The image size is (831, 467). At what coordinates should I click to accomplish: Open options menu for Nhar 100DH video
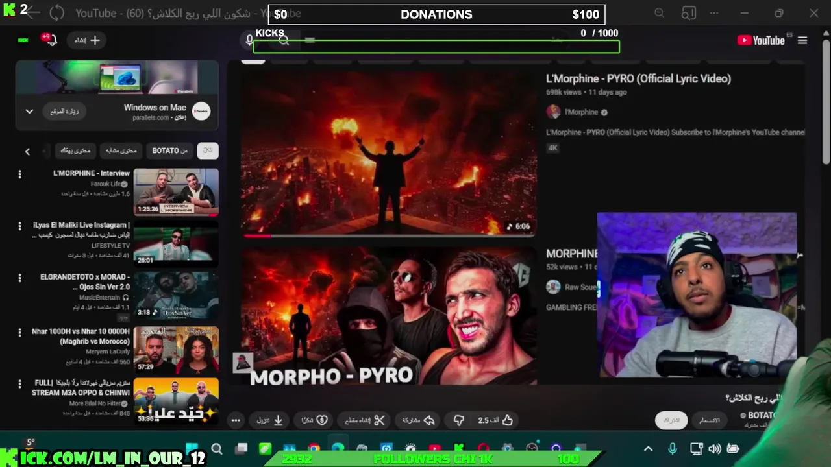[19, 332]
